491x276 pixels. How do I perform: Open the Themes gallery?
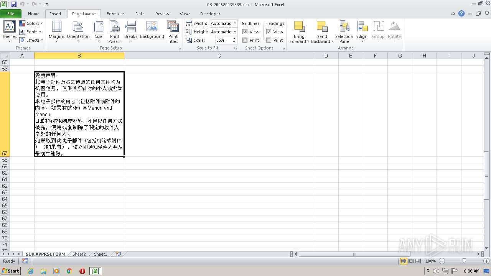[x=9, y=31]
